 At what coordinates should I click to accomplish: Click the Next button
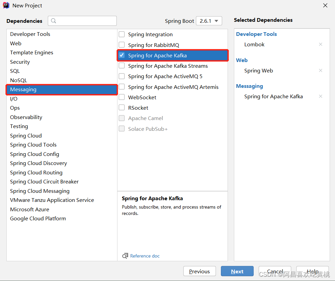point(237,271)
